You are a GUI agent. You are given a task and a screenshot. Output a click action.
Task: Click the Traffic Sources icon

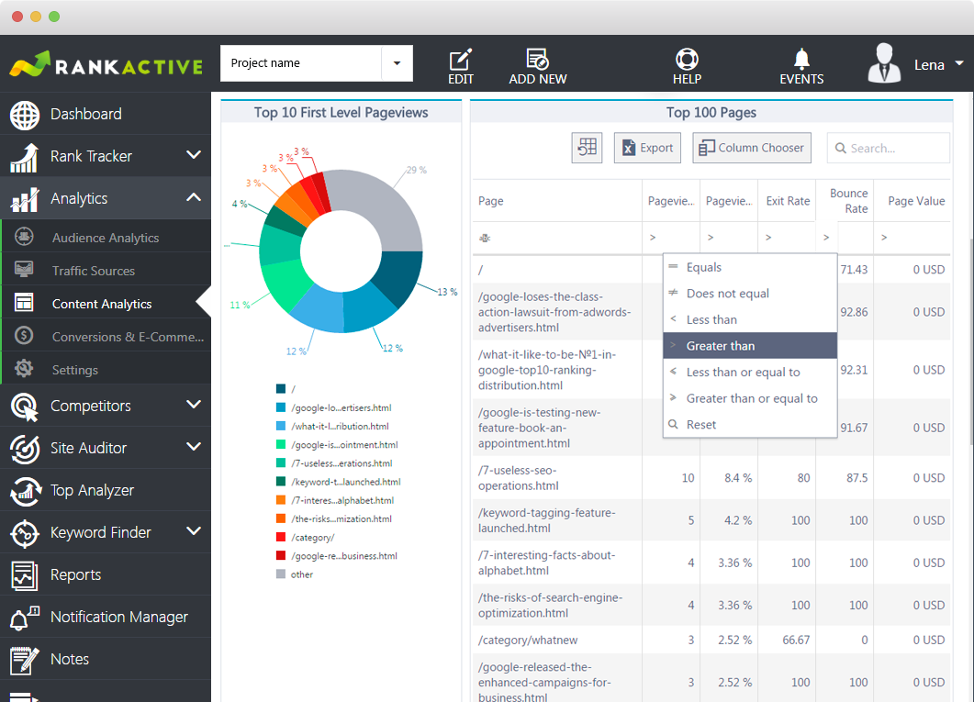[x=24, y=270]
